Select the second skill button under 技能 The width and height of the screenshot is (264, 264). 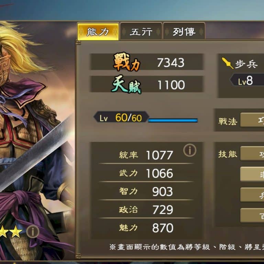tap(252, 174)
